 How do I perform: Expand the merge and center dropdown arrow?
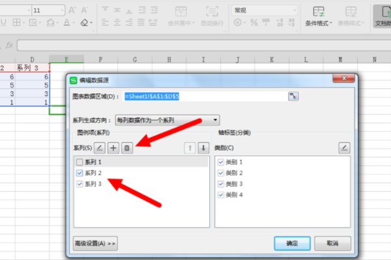(194, 23)
